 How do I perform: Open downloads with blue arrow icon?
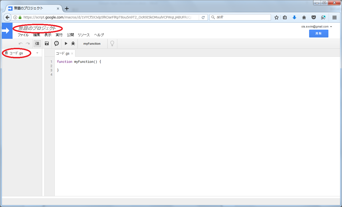point(294,17)
